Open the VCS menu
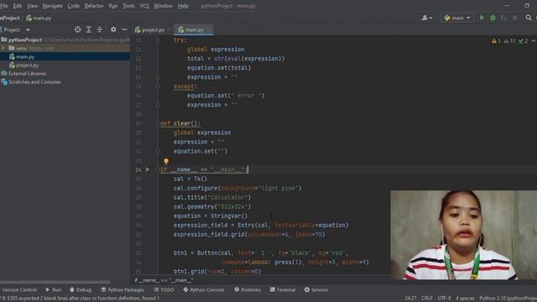 [x=144, y=6]
